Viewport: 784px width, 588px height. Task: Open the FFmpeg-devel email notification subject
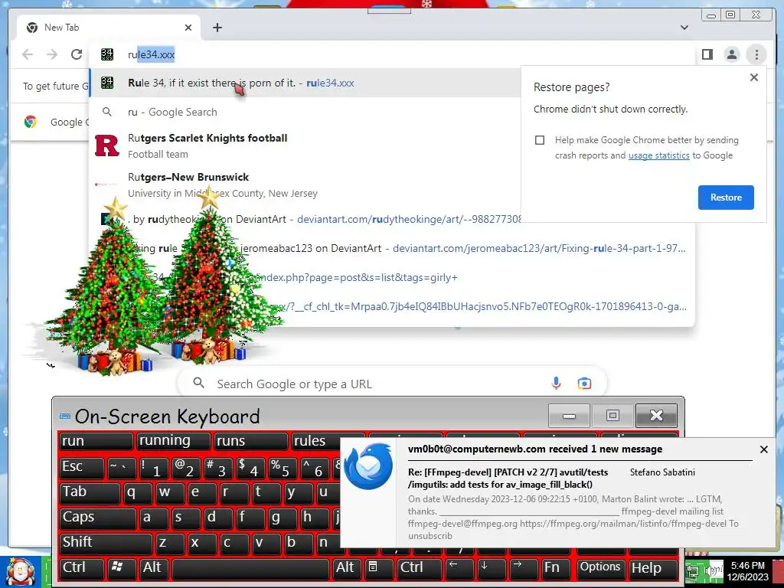pos(508,478)
